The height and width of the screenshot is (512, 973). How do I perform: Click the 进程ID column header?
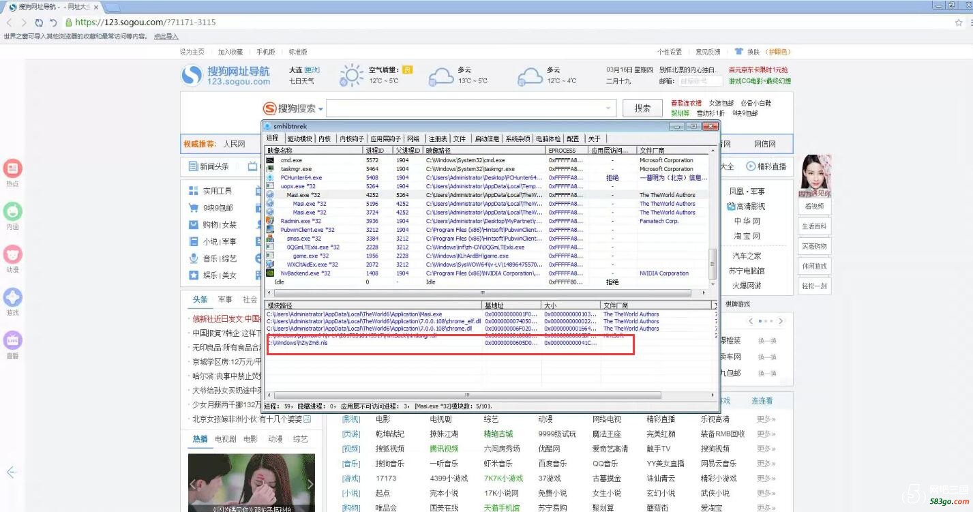[378, 151]
